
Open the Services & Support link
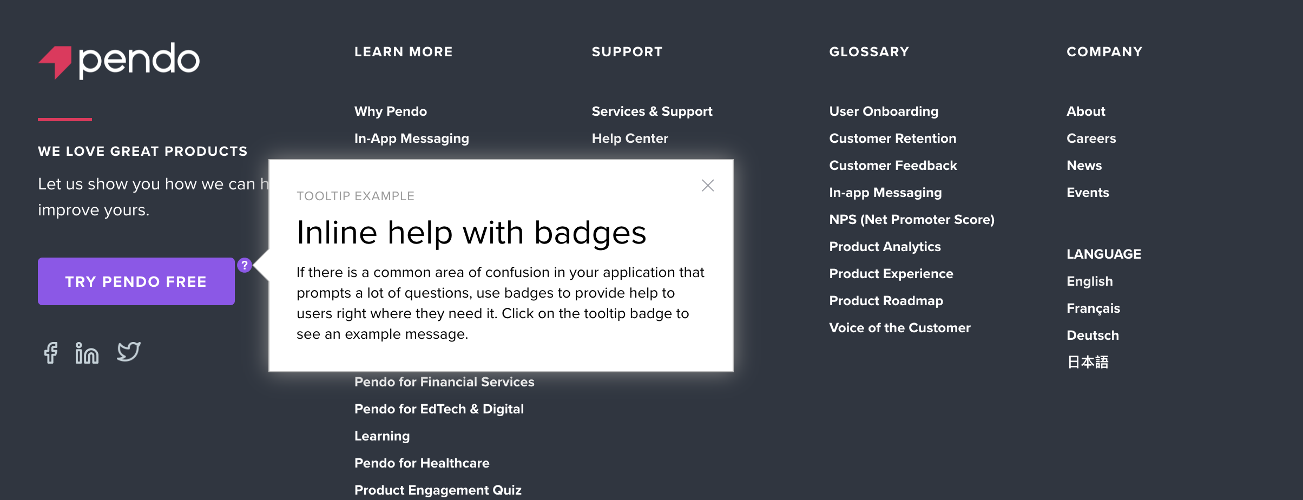(652, 111)
